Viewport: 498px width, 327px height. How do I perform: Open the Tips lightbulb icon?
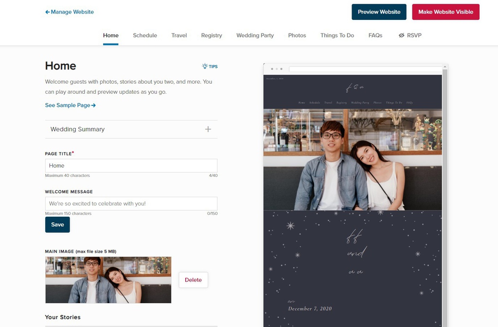click(x=205, y=66)
